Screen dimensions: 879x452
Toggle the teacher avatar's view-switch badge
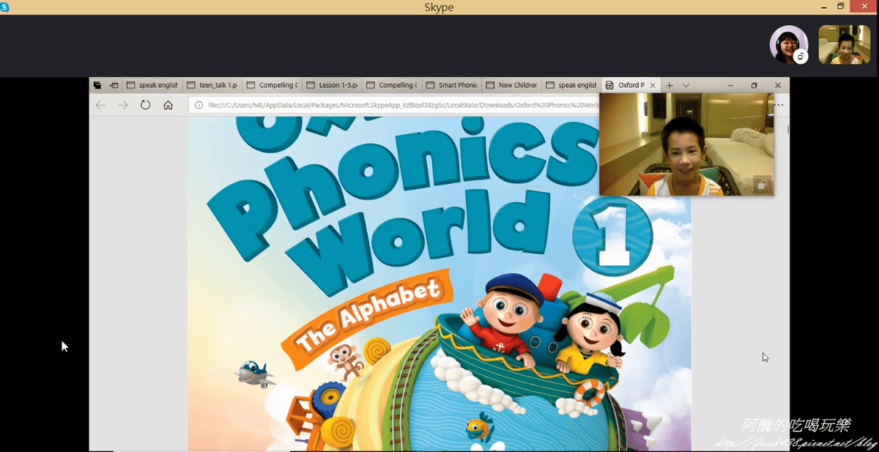801,56
